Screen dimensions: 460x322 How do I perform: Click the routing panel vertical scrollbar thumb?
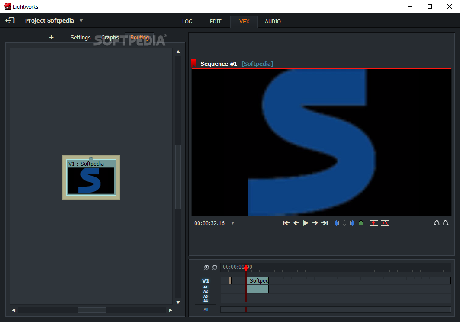coord(178,177)
